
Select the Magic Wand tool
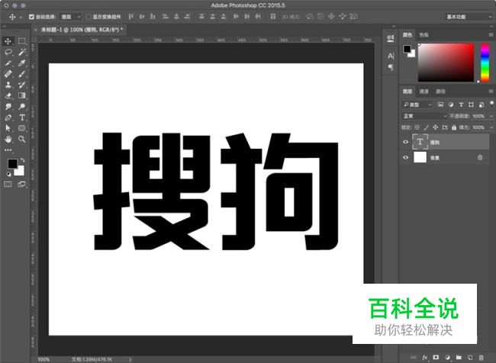(22, 52)
